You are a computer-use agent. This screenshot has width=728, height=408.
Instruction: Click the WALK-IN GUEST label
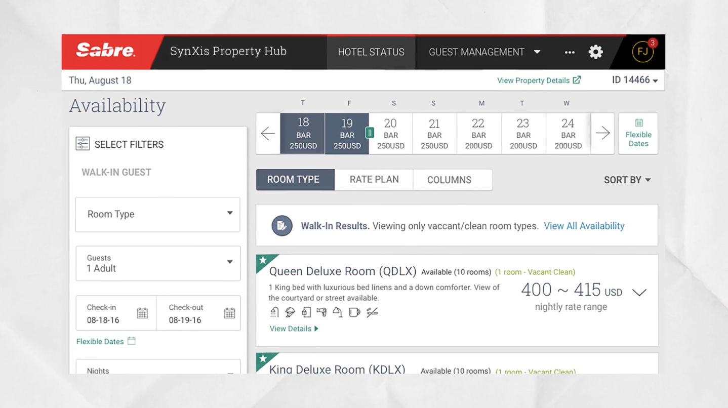116,172
